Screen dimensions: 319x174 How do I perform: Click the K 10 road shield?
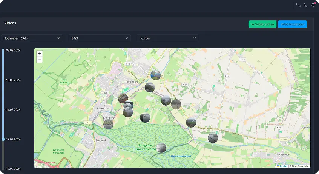tap(227, 76)
